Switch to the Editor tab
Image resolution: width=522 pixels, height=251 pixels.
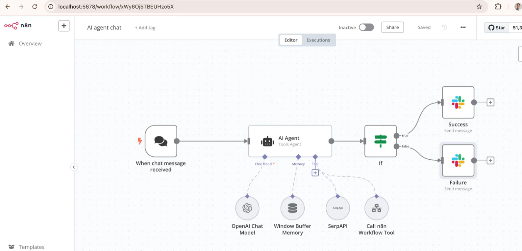(291, 40)
